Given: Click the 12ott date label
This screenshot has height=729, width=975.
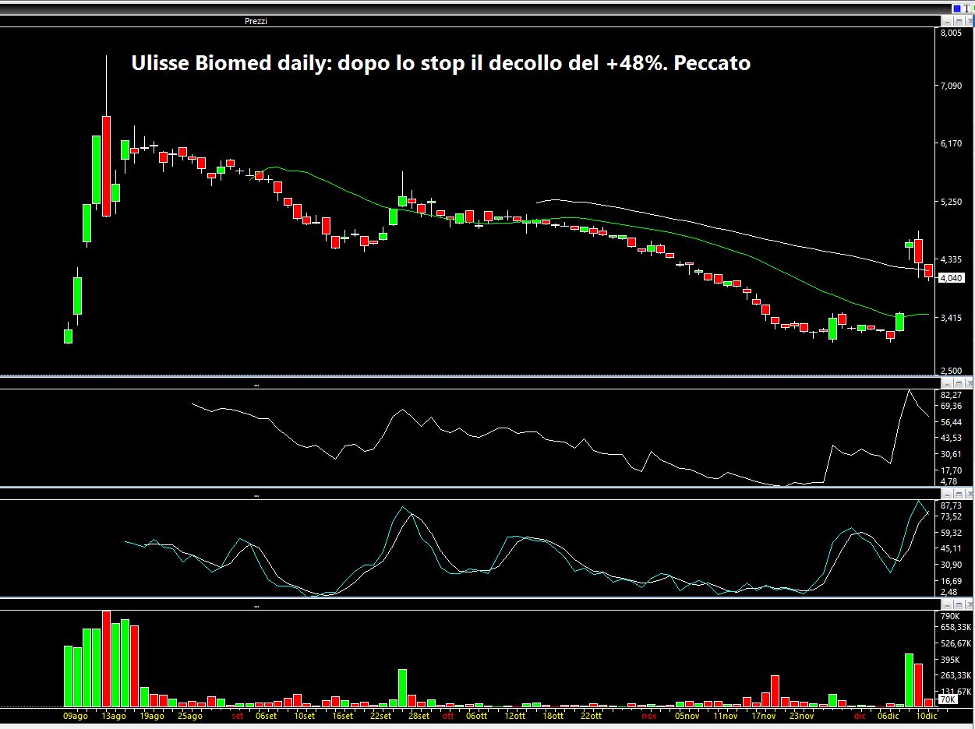Looking at the screenshot, I should pos(516,716).
